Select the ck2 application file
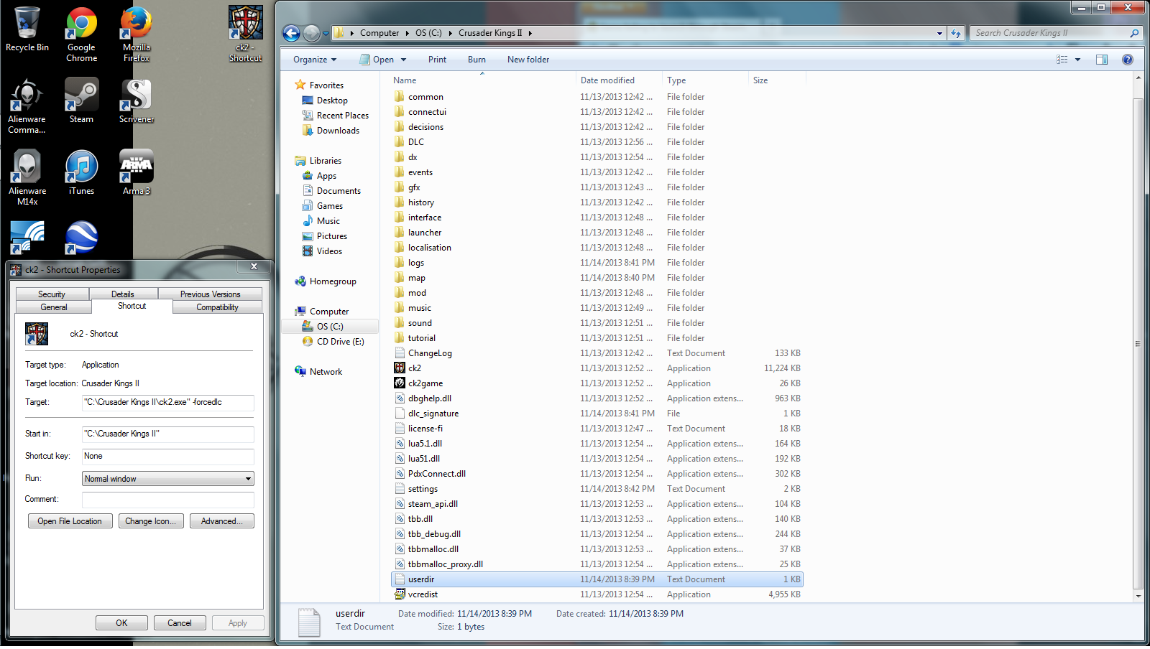Viewport: 1150px width, 649px height. [415, 368]
